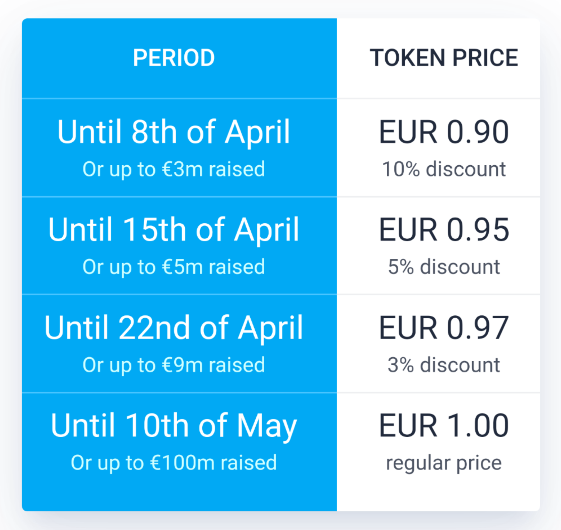This screenshot has width=561, height=530.
Task: Click 'Or up to €5m raised' text
Action: pos(173,267)
